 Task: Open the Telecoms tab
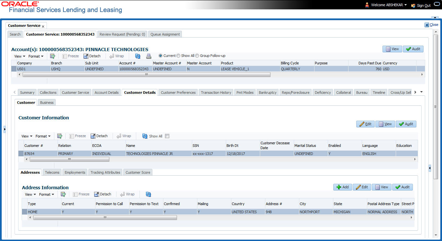52,172
